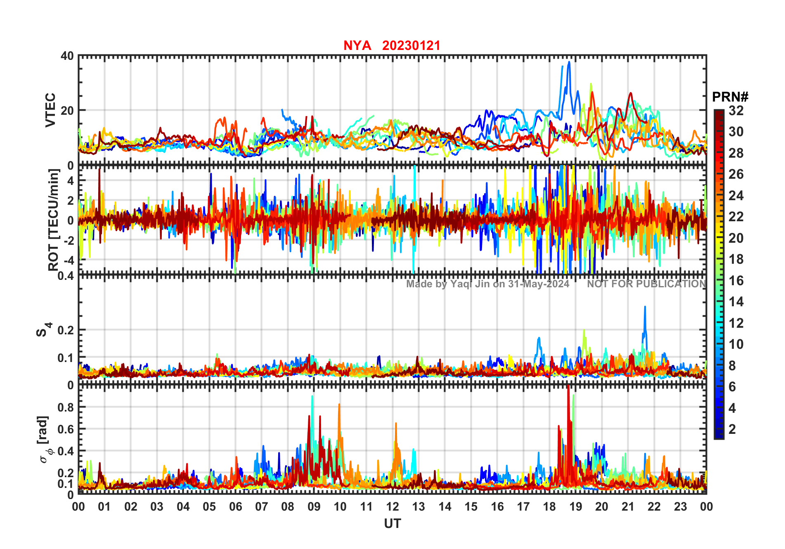Click the UT x-axis label
Image resolution: width=785 pixels, height=549 pixels.
click(x=392, y=523)
